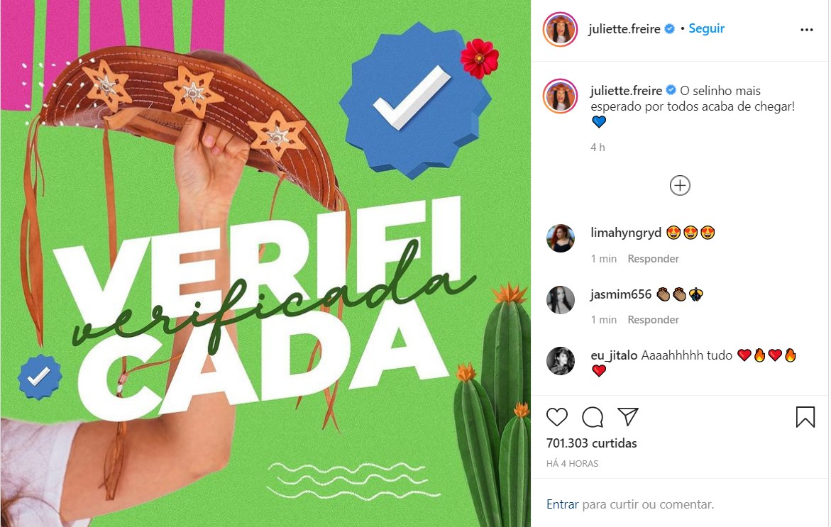
Task: Open the eu_jitalo username link
Action: click(x=614, y=355)
